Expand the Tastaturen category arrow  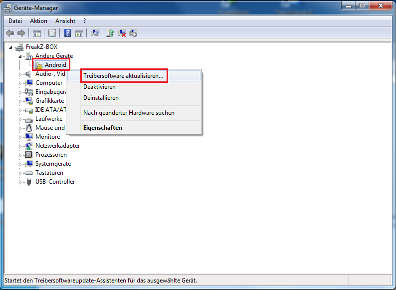point(20,173)
